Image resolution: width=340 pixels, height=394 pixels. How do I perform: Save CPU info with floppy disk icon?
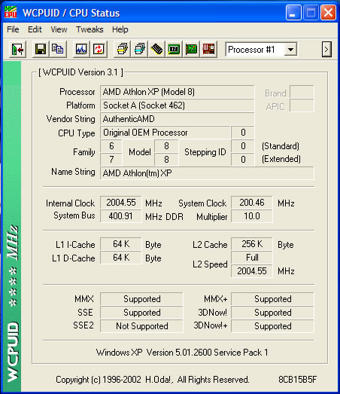(x=41, y=49)
